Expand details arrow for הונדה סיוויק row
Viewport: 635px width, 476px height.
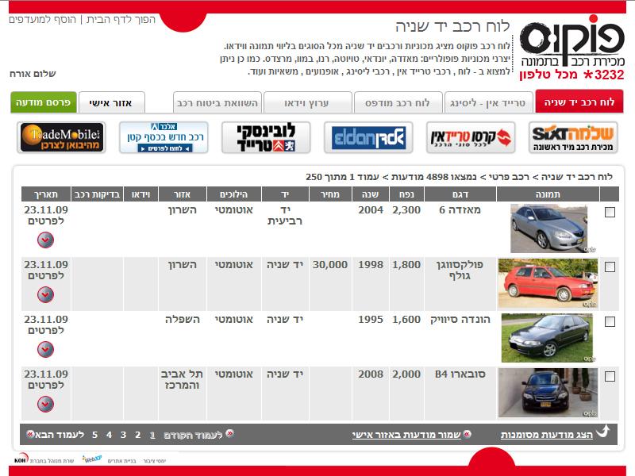pos(45,349)
